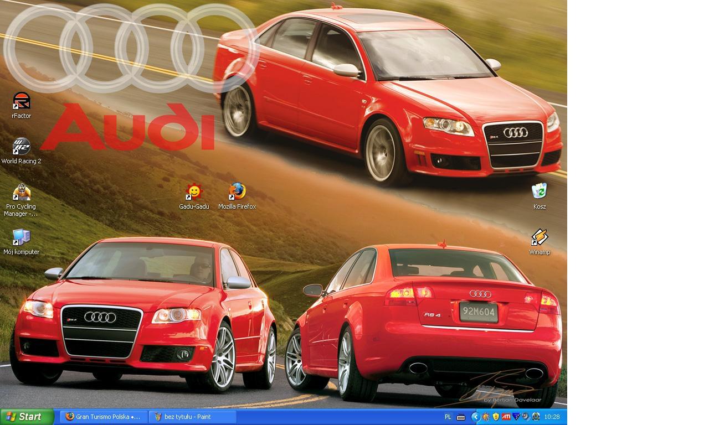Viewport: 709px width, 425px height.
Task: Select the Winamp desktop shortcut
Action: [x=540, y=242]
